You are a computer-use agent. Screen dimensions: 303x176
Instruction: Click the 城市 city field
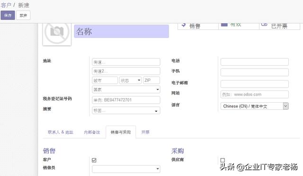pos(105,80)
